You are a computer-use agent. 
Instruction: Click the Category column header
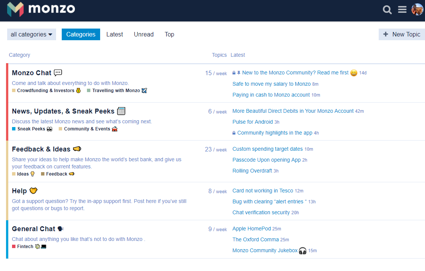click(x=20, y=55)
